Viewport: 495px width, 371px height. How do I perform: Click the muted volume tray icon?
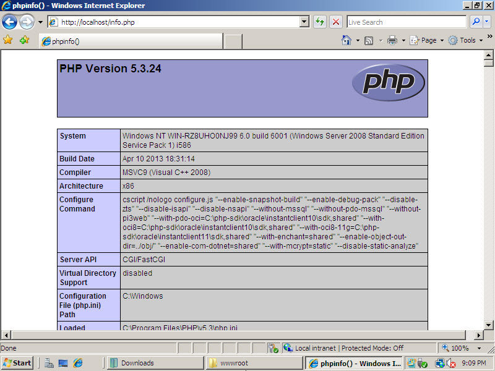coord(451,364)
